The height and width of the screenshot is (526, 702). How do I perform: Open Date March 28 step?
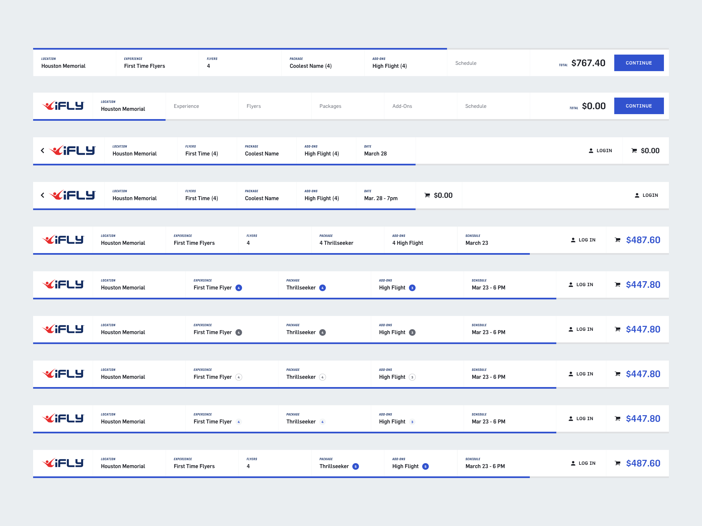pos(386,151)
